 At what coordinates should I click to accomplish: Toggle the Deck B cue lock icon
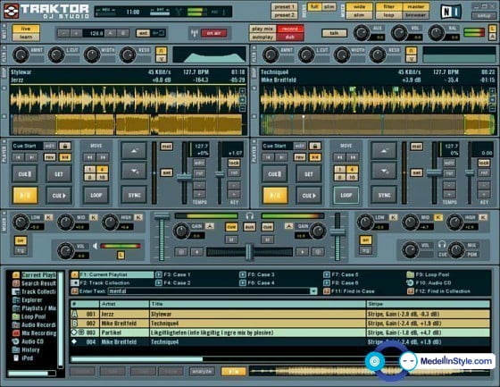pos(314,146)
